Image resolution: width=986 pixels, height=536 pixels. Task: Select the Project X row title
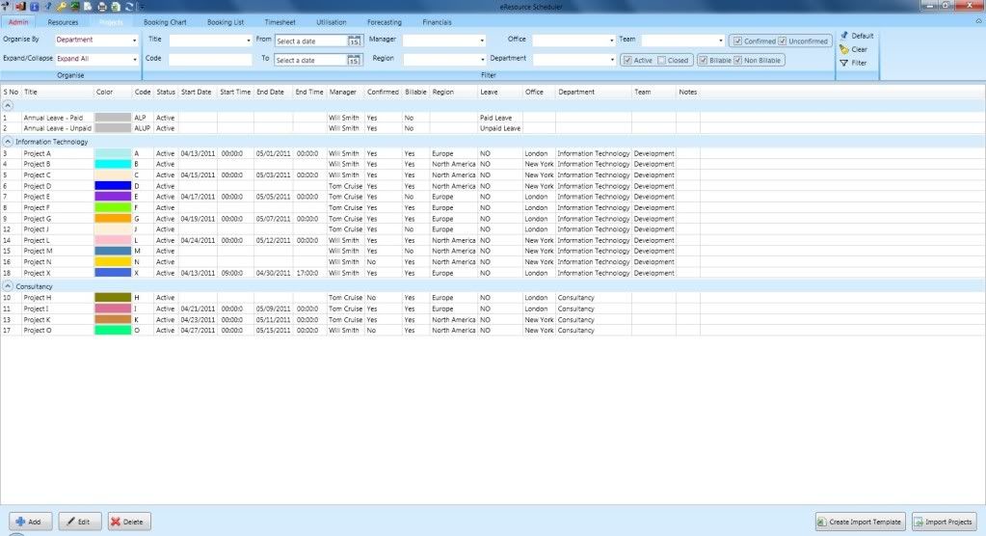37,273
